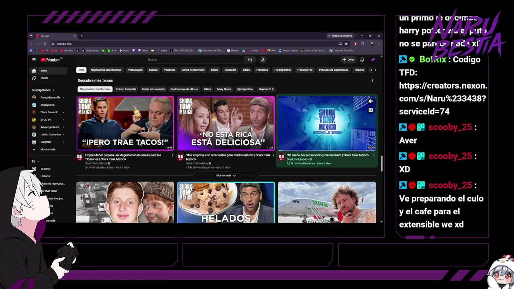Open Shorts in the sidebar
The image size is (514, 289).
[49, 78]
